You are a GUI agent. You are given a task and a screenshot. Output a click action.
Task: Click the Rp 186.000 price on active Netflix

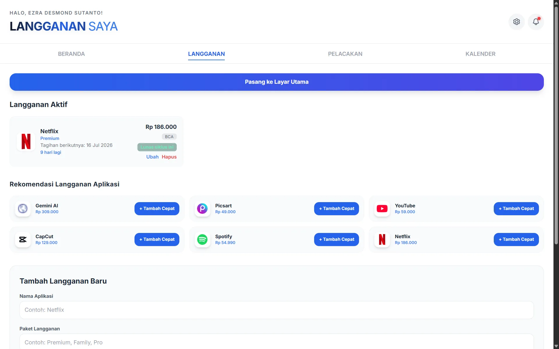click(x=161, y=127)
